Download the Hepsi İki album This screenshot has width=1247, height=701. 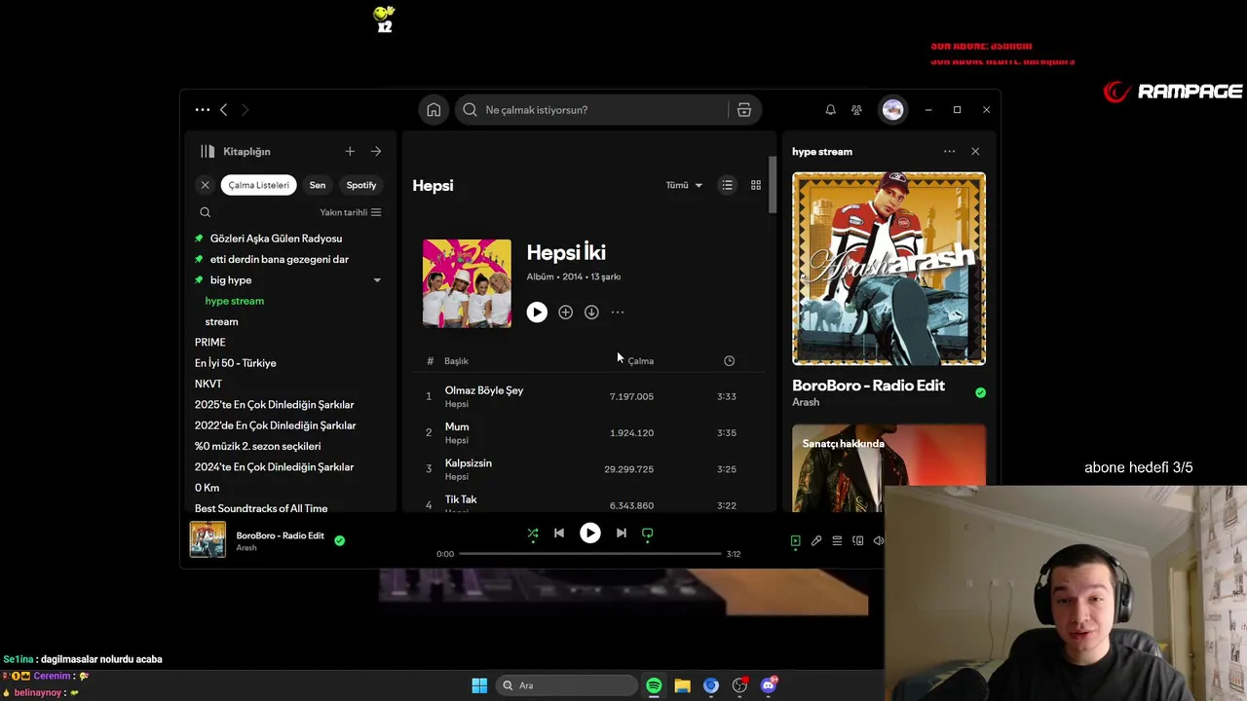(x=591, y=313)
